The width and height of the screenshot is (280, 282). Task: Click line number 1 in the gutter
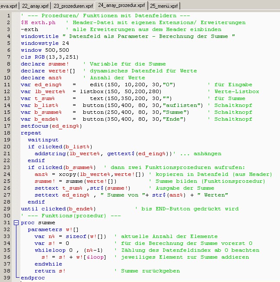pos(9,16)
